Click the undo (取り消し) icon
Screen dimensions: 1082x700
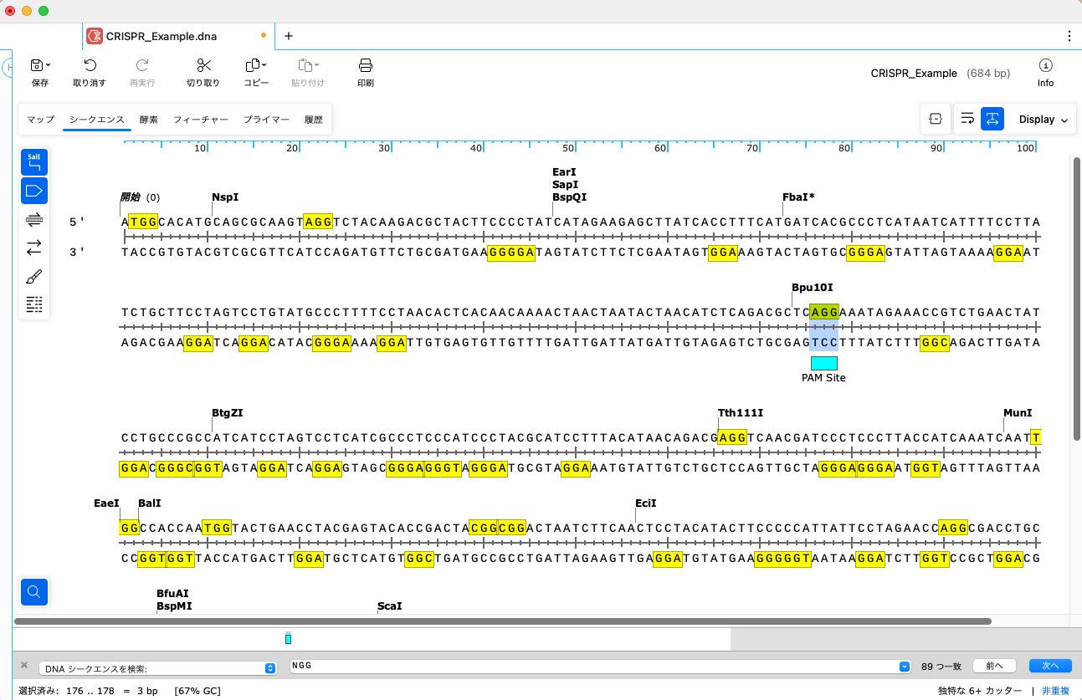coord(90,67)
